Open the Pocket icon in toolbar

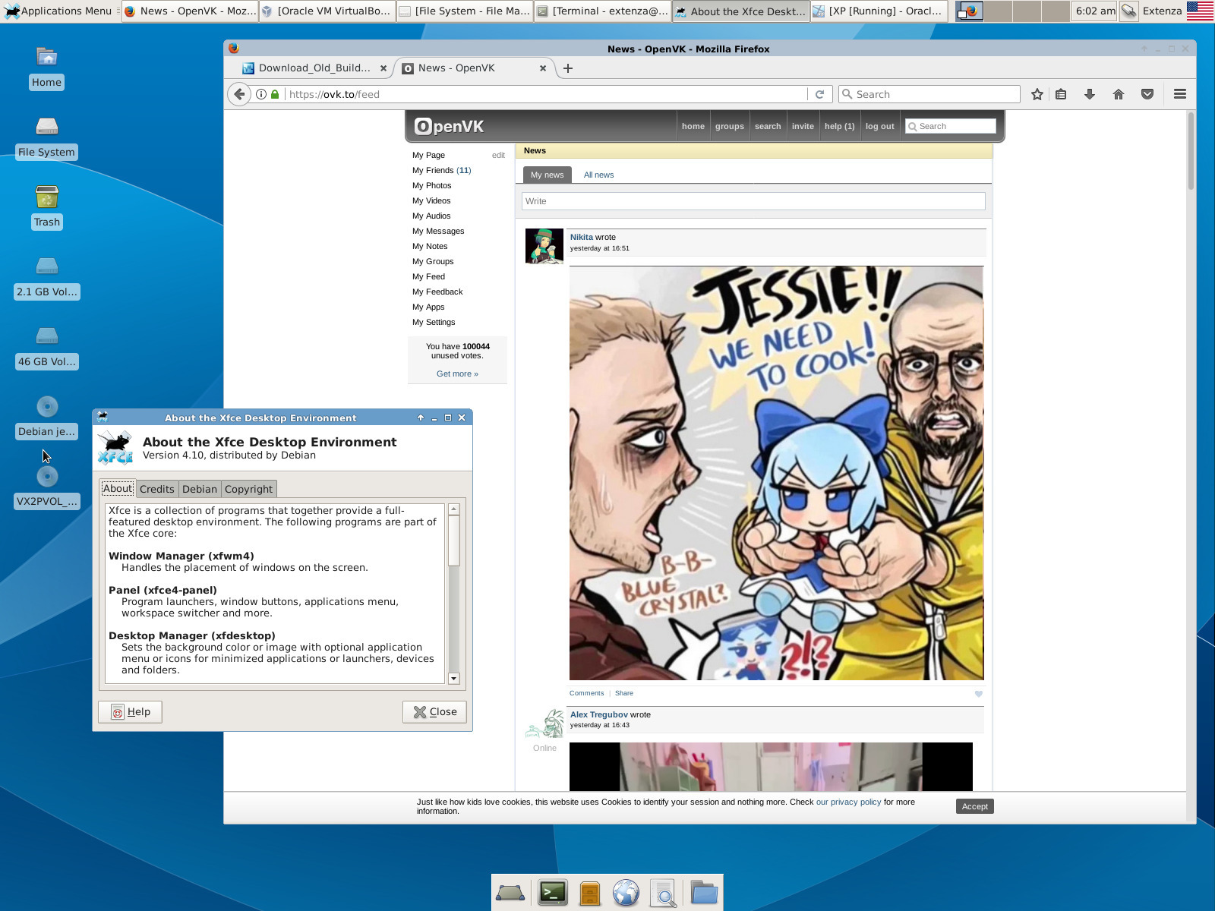[x=1147, y=94]
